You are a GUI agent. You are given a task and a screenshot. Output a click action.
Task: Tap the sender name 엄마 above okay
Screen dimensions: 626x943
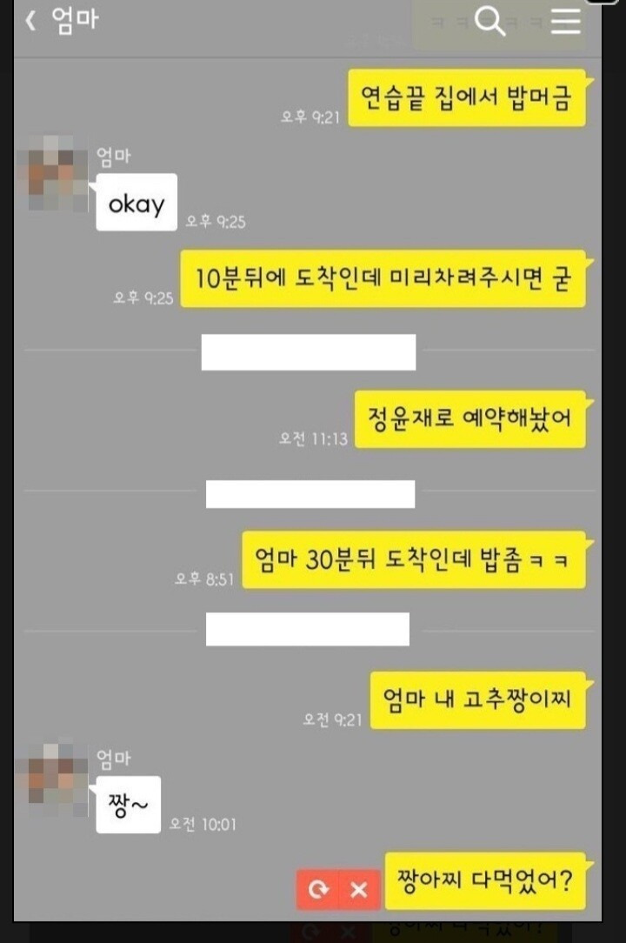(x=114, y=157)
